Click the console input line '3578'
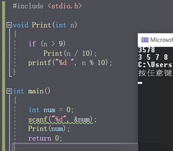The height and width of the screenshot is (151, 173). 146,50
